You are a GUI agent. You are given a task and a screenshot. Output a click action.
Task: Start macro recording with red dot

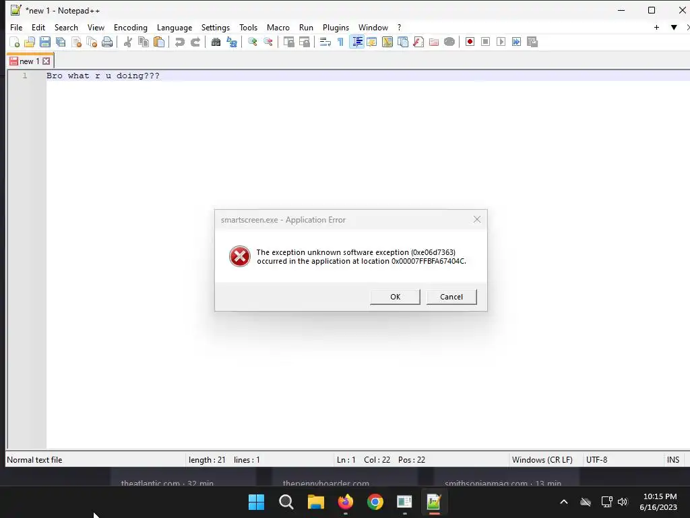tap(470, 42)
